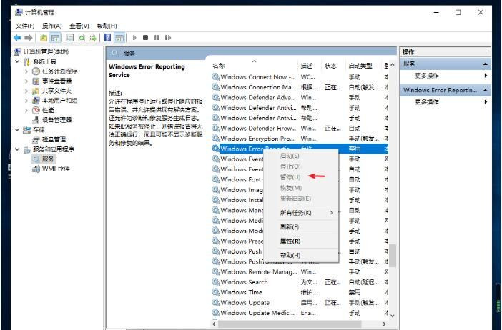This screenshot has height=330, width=502.
Task: Select WMI 控件 in the tree
Action: tap(56, 169)
